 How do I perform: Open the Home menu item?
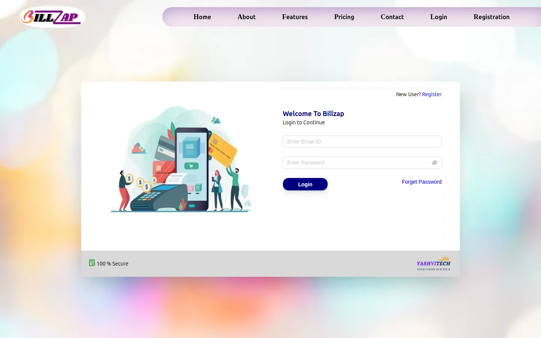click(x=202, y=17)
